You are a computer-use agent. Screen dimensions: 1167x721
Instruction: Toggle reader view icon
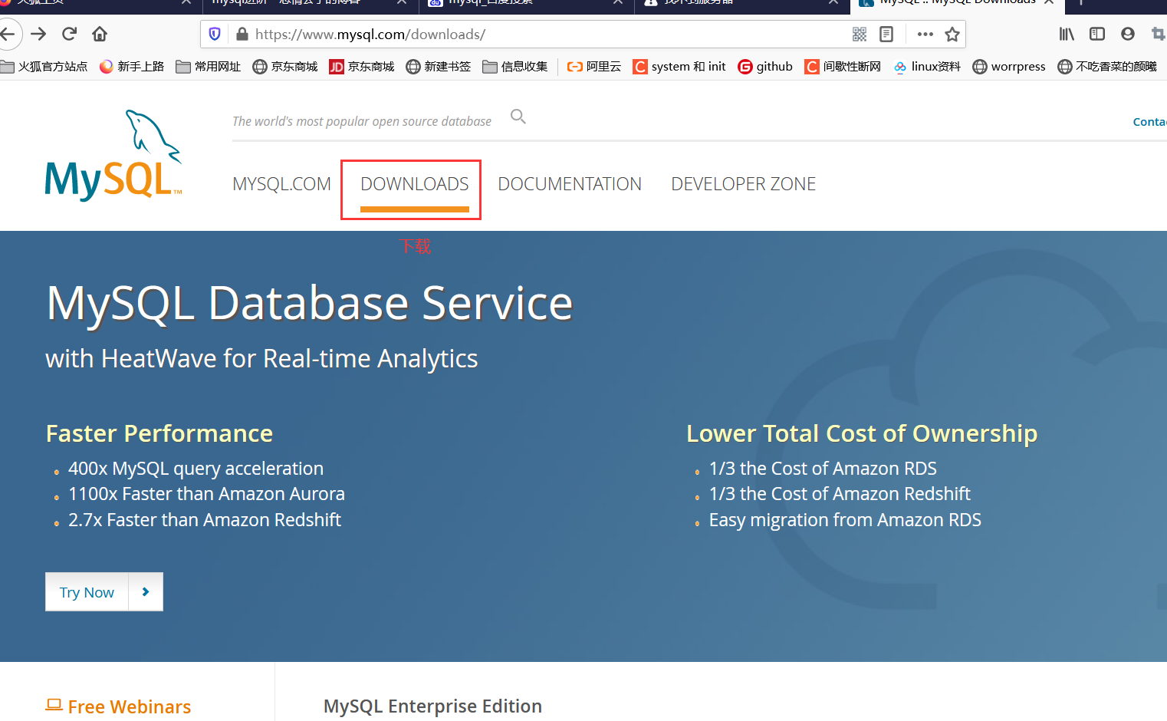click(x=886, y=34)
